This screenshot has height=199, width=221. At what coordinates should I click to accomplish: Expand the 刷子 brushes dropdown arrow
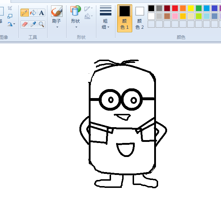(x=57, y=27)
